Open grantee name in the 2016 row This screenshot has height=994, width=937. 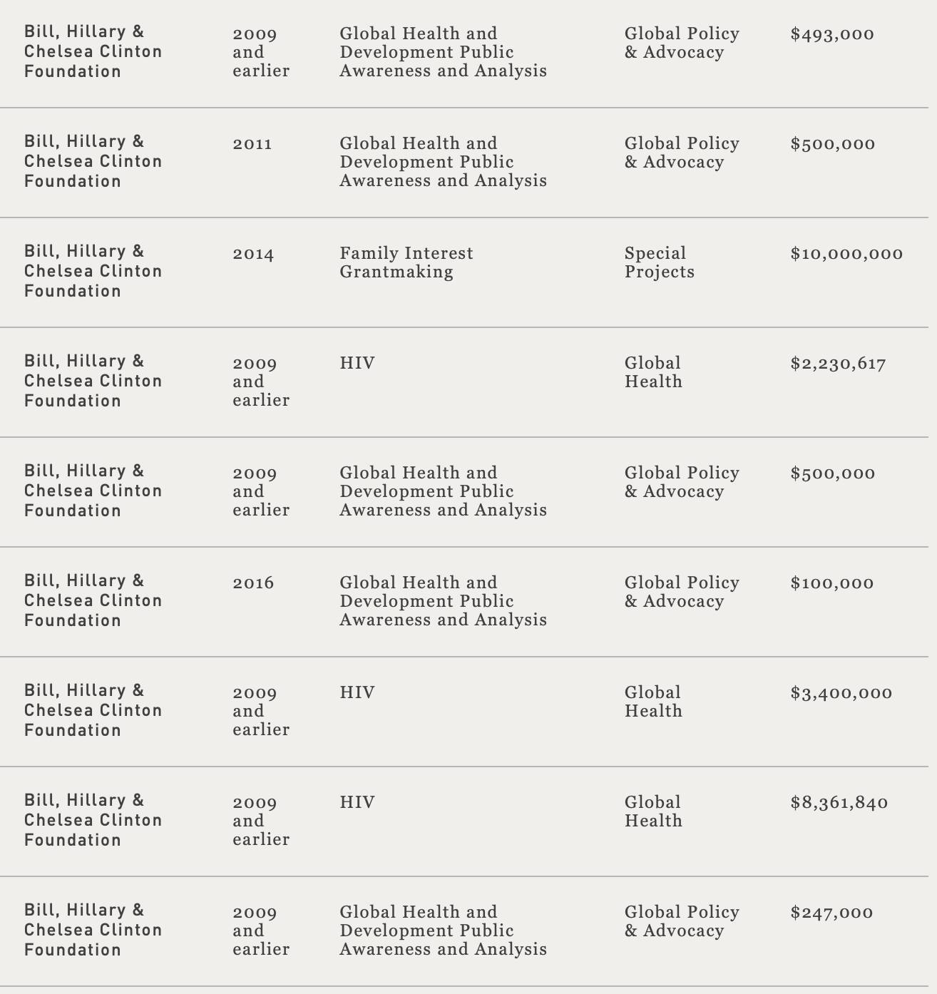93,600
